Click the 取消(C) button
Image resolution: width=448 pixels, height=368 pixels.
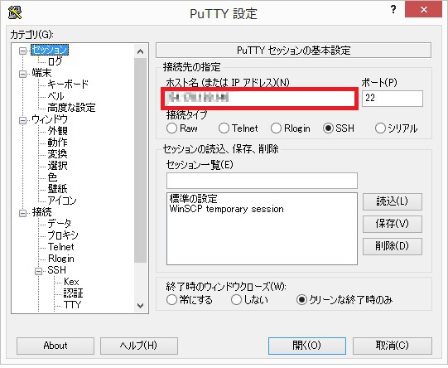tap(393, 346)
